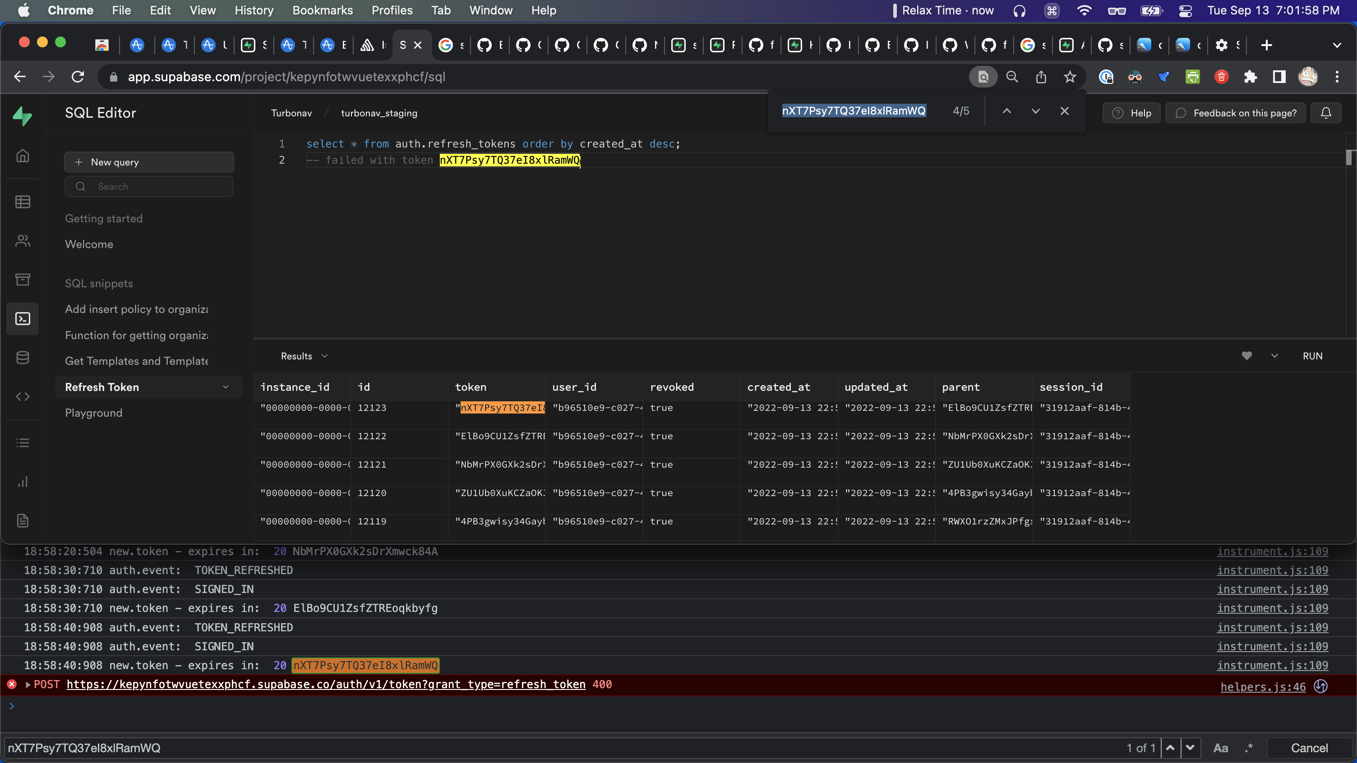Open the Storage bucket icon in sidebar
Viewport: 1357px width, 763px height.
(x=23, y=280)
